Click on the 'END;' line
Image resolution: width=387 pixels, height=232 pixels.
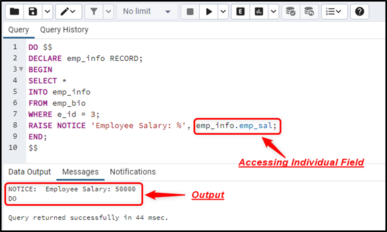point(37,137)
